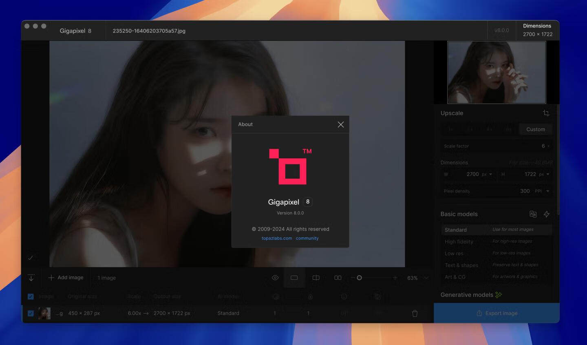Click the Dimensions 2700 × 1722 readout
The height and width of the screenshot is (345, 587).
coord(538,30)
